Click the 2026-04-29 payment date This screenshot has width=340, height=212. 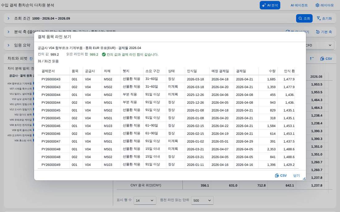click(x=244, y=141)
